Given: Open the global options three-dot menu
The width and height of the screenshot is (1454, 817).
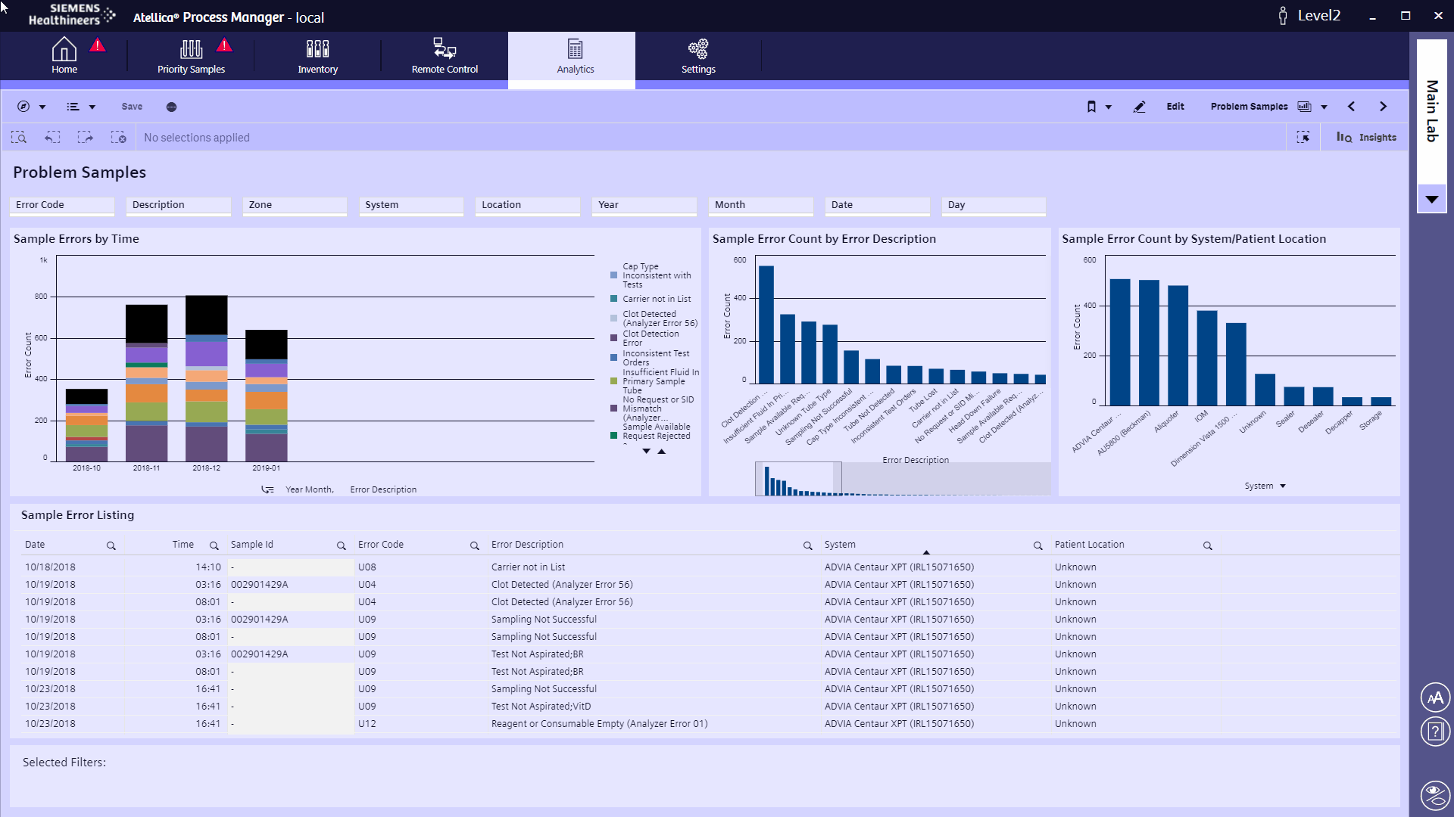Looking at the screenshot, I should click(171, 107).
